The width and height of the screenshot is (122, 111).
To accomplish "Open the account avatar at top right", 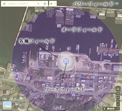I will click(117, 4).
